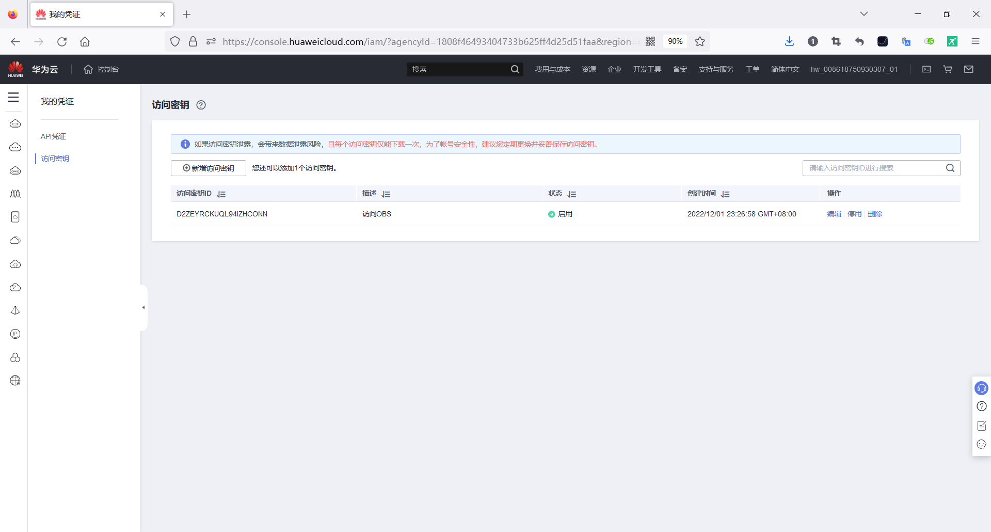This screenshot has width=991, height=532.
Task: Open the 费用与成本 menu
Action: coord(552,69)
